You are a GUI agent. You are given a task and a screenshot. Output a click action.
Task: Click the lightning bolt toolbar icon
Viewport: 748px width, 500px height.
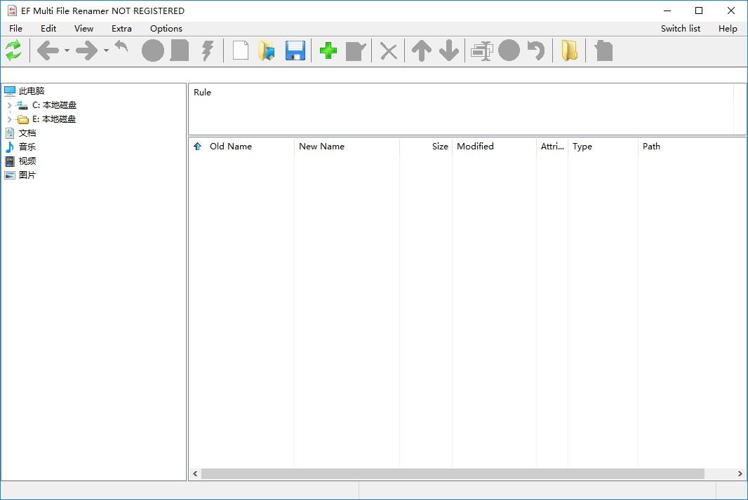point(208,50)
